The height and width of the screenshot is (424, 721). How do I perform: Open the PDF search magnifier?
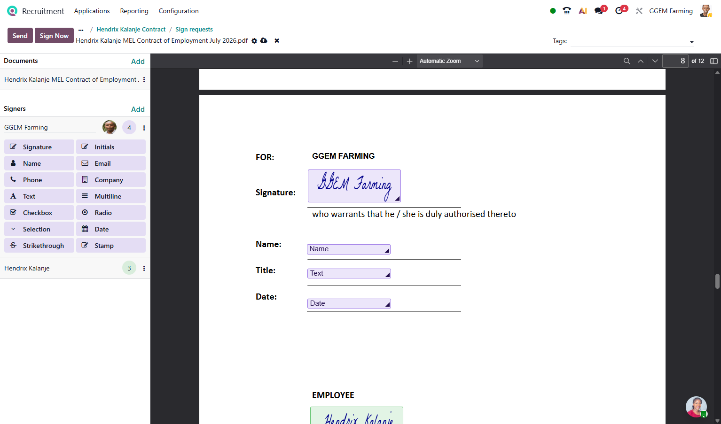click(x=627, y=61)
